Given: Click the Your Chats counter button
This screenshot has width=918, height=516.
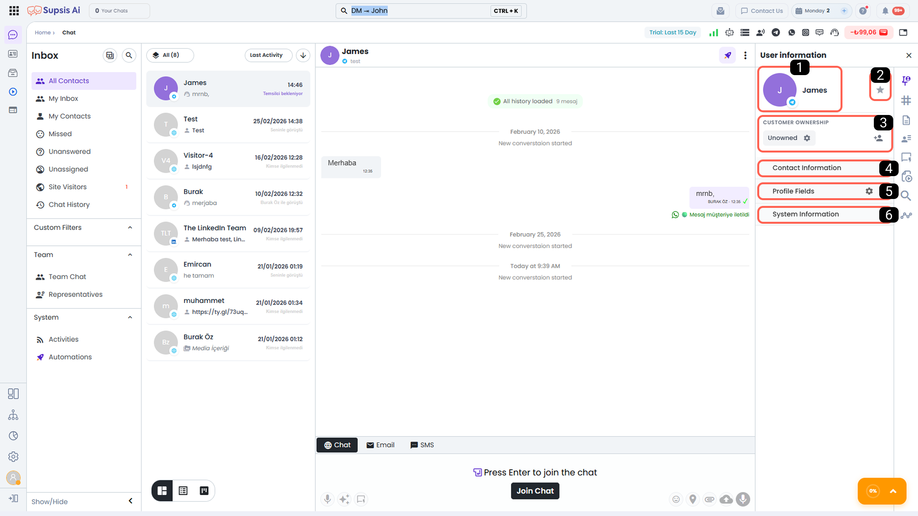Looking at the screenshot, I should [119, 11].
